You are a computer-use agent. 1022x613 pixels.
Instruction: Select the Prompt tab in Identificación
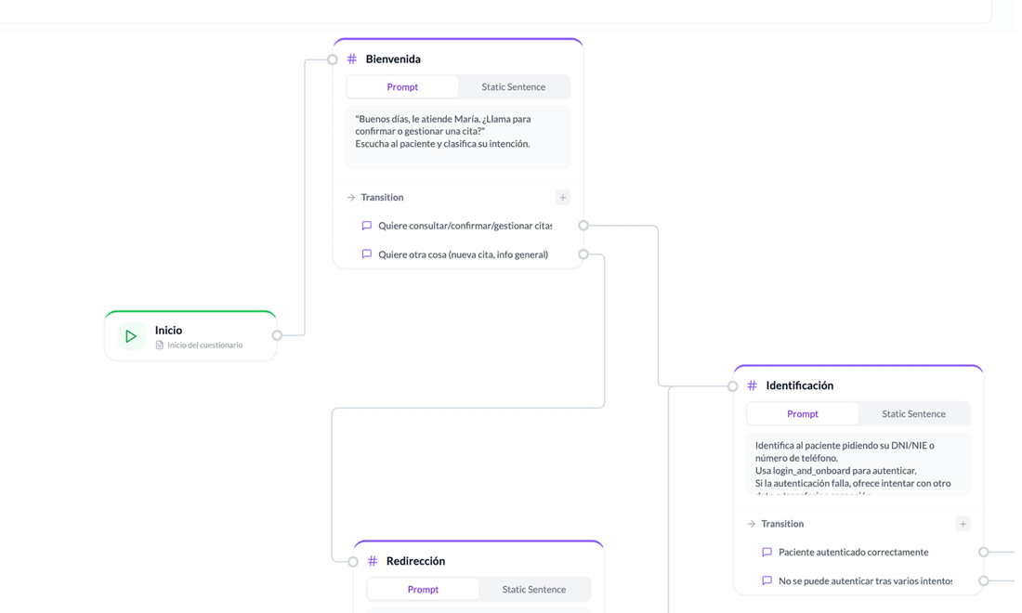click(803, 413)
